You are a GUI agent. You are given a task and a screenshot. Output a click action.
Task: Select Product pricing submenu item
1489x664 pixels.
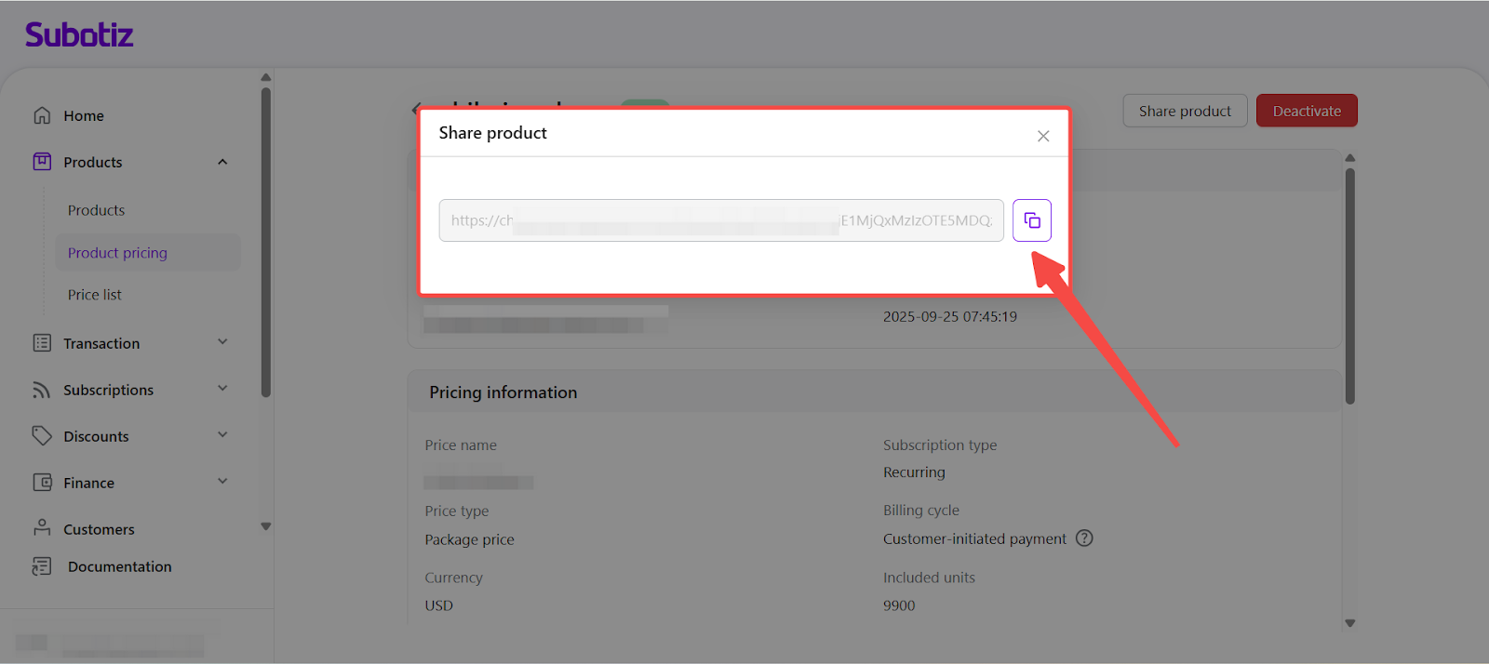[x=117, y=253]
